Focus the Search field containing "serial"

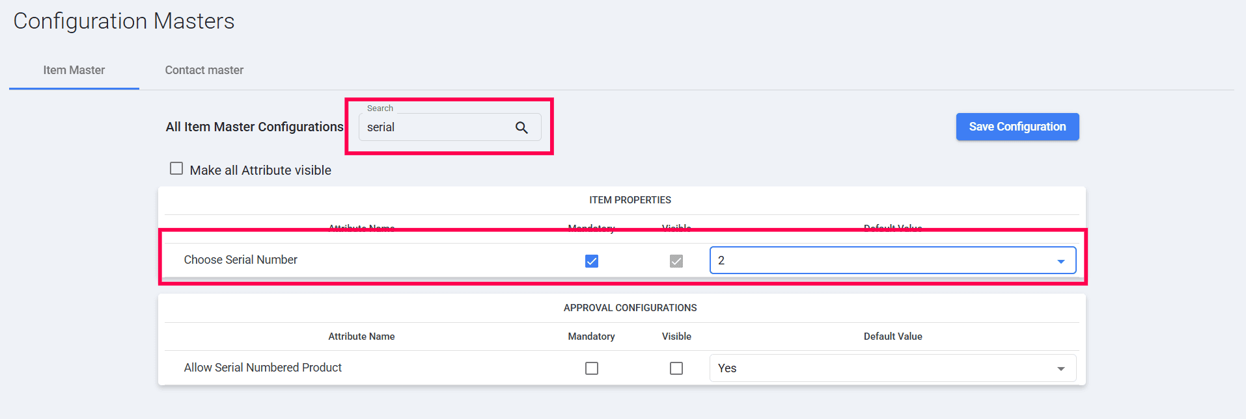click(436, 128)
